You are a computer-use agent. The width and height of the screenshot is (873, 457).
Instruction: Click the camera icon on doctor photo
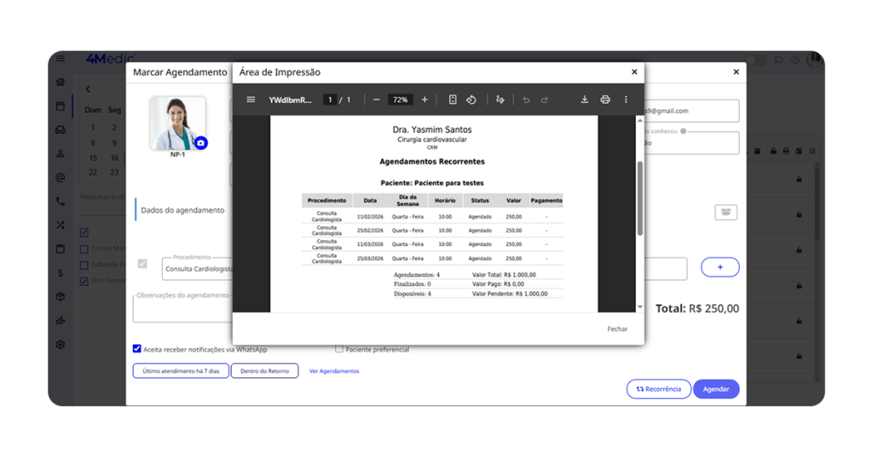[200, 143]
